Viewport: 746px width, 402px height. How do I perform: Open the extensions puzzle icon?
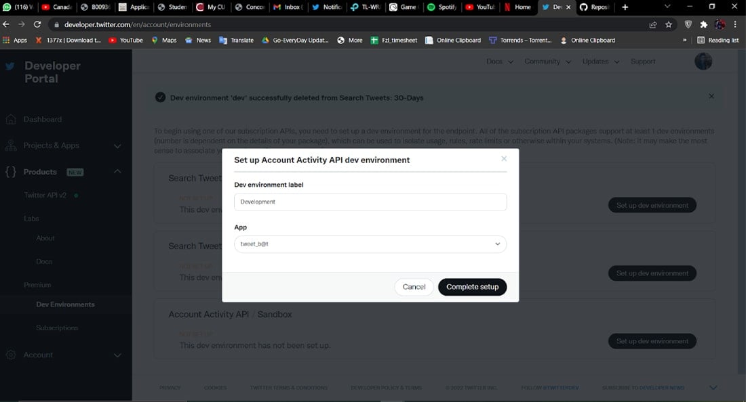pyautogui.click(x=704, y=24)
